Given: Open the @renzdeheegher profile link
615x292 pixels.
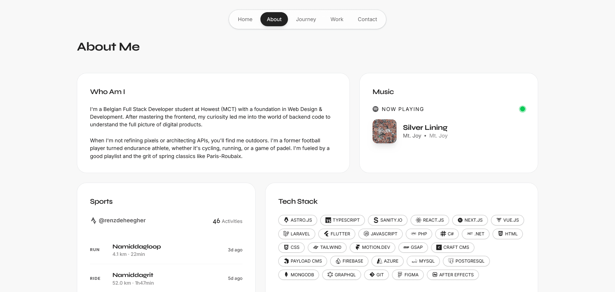Looking at the screenshot, I should [x=122, y=220].
